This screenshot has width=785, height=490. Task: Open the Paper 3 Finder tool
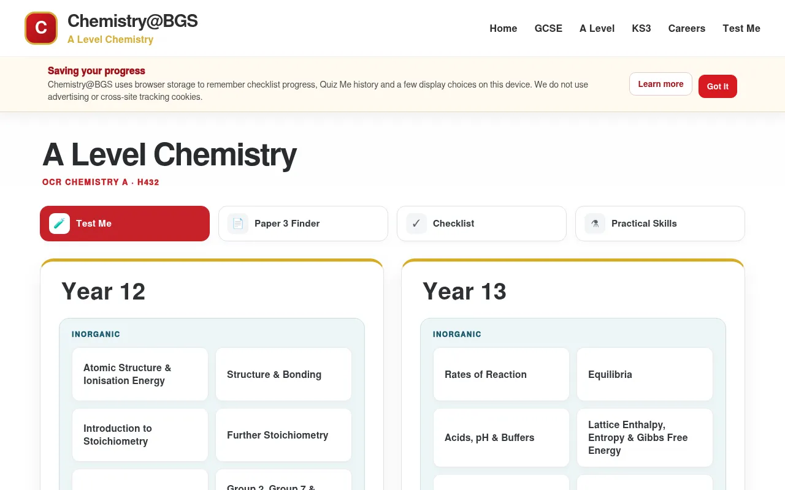click(x=303, y=224)
